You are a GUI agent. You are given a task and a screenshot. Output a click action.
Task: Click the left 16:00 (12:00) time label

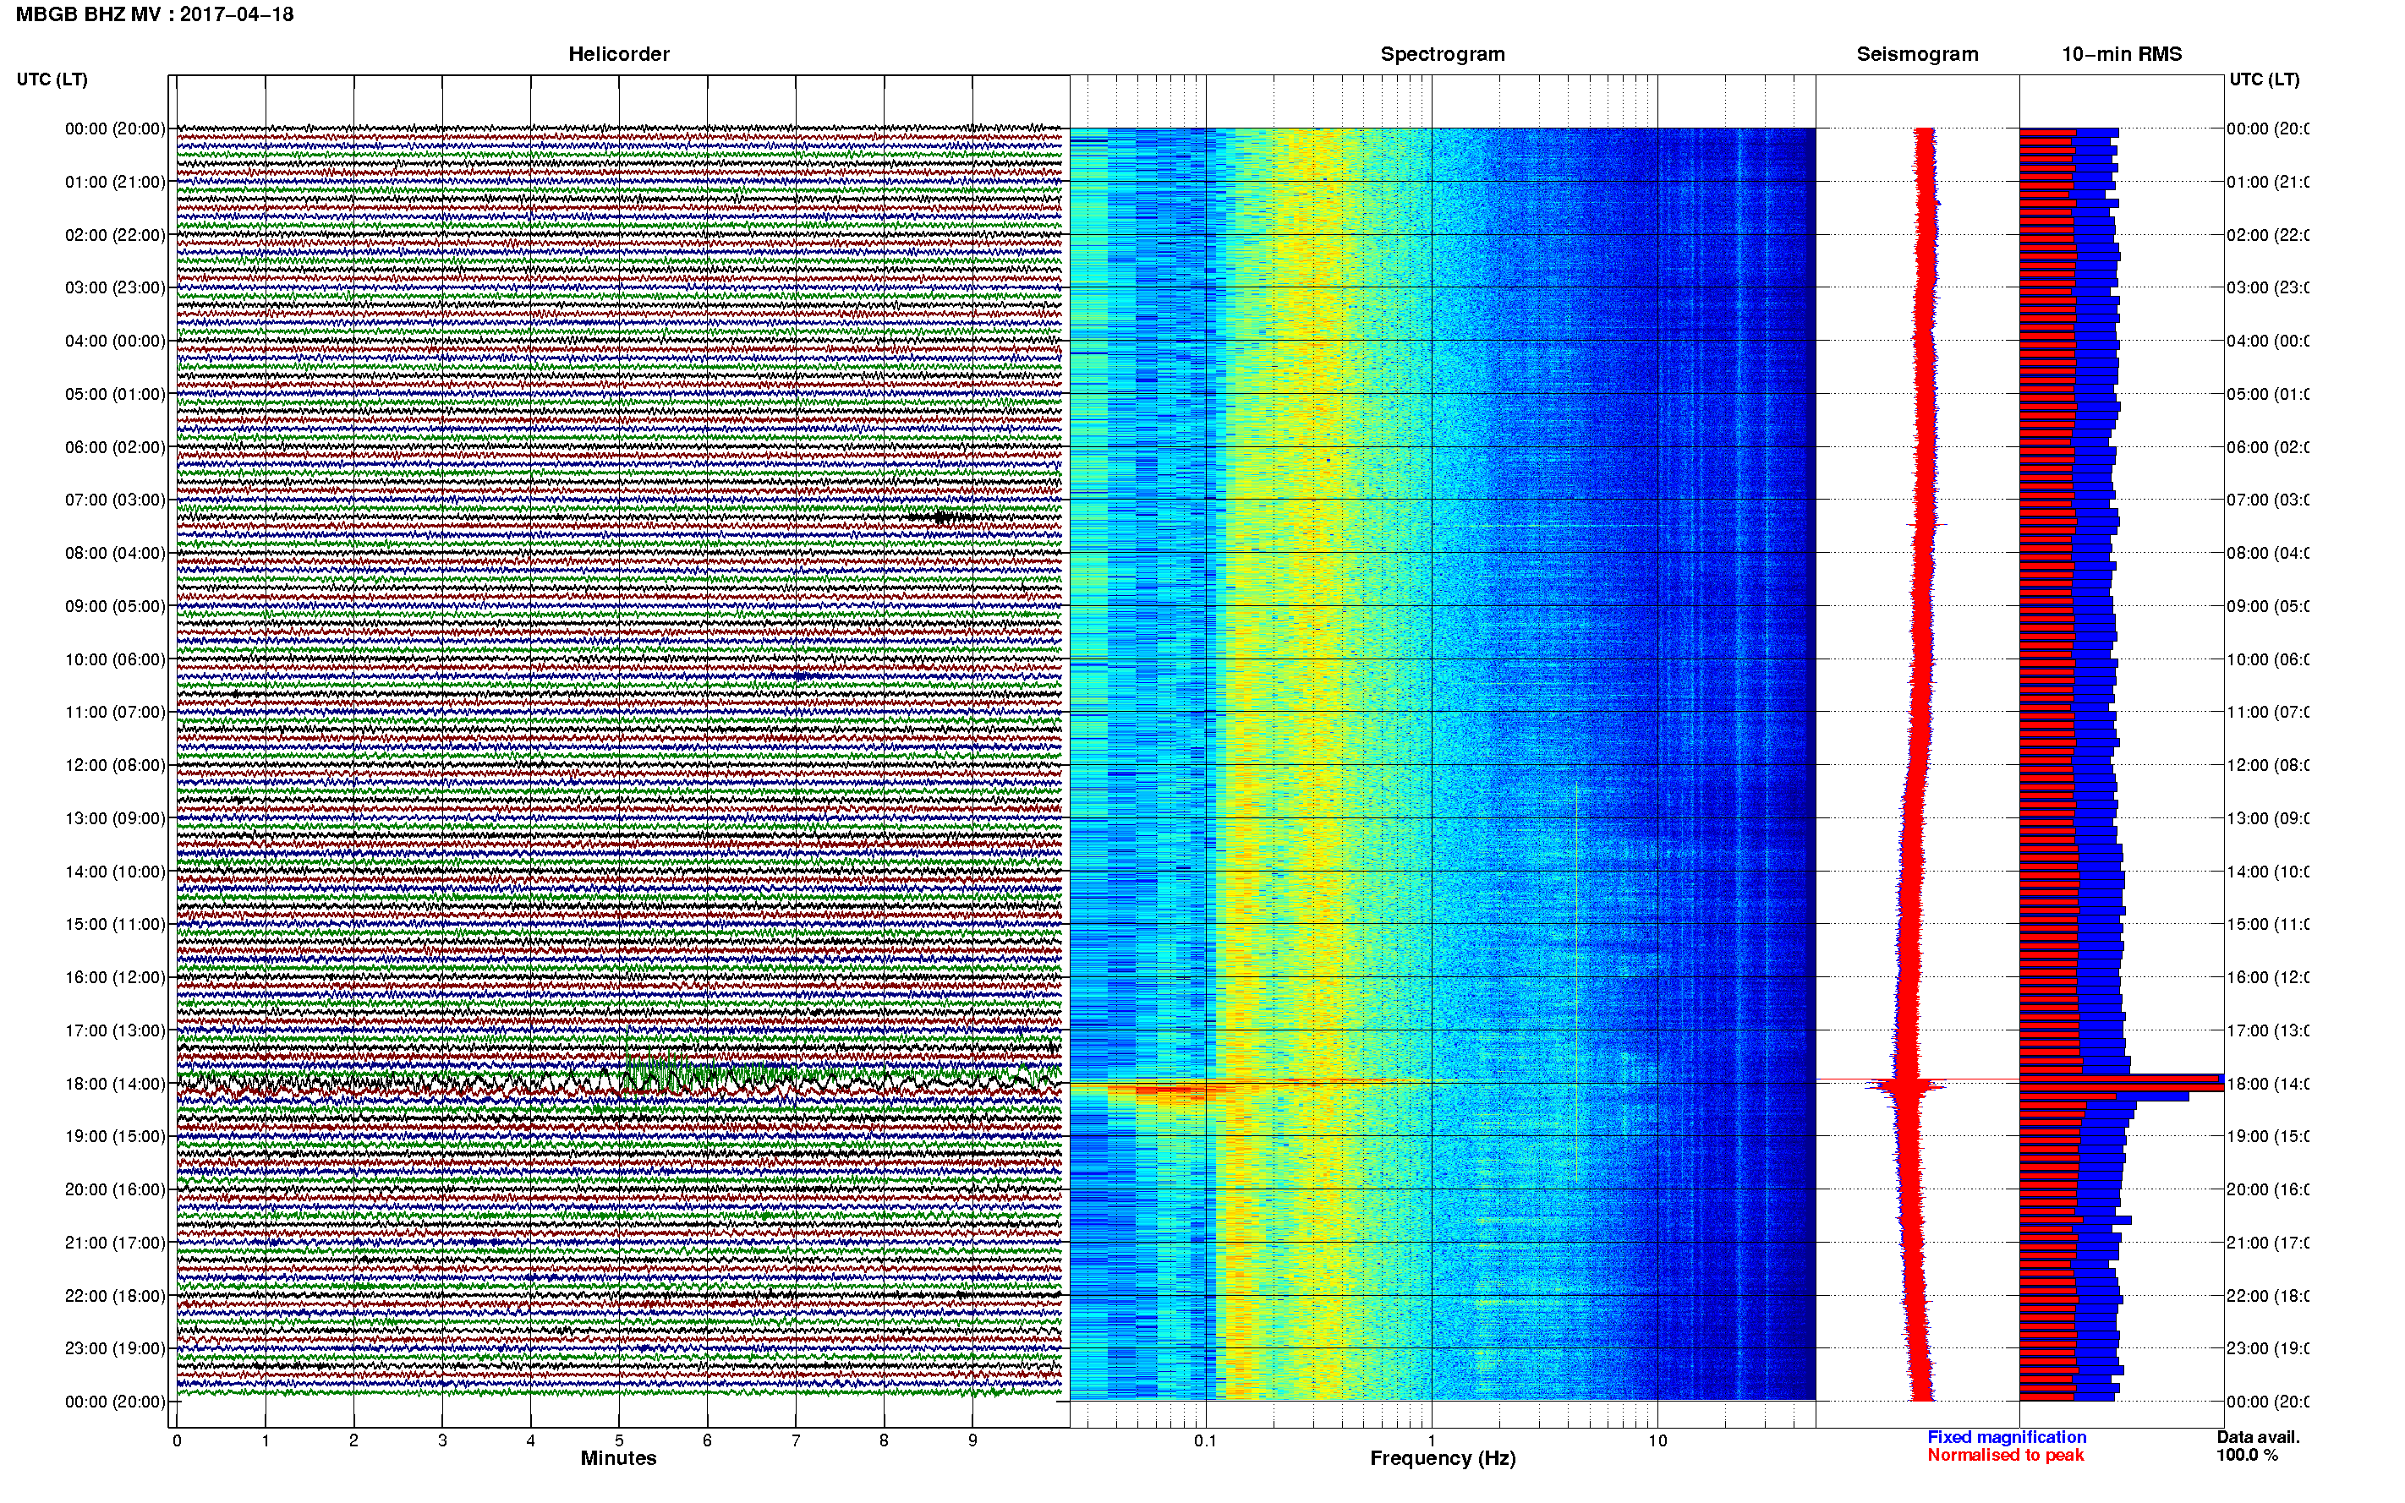coord(115,977)
